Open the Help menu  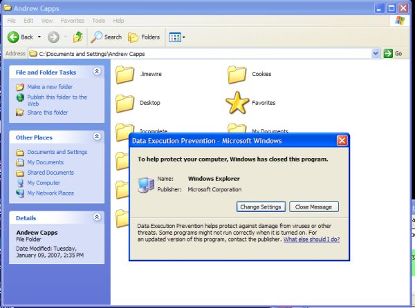(118, 21)
